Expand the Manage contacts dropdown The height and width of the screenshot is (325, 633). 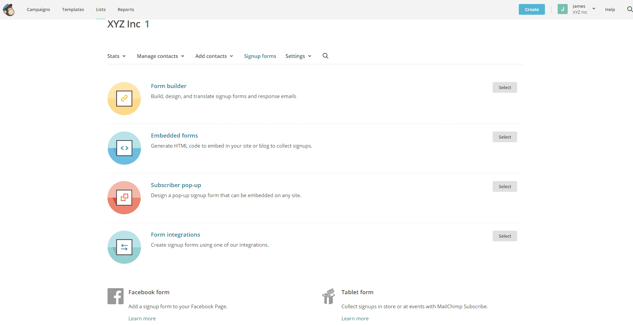point(161,56)
